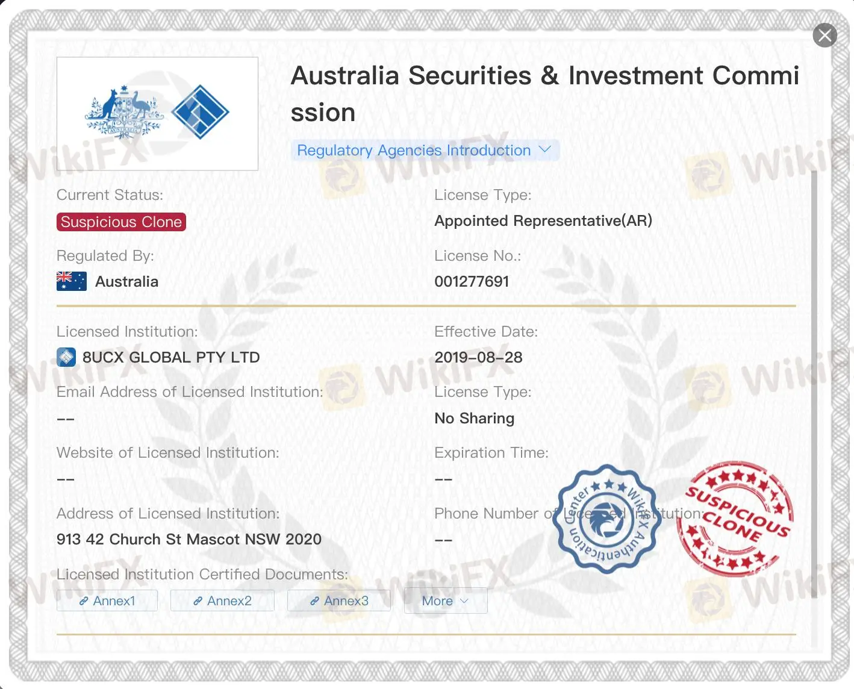The width and height of the screenshot is (854, 689).
Task: Click the vertical scrollbar on the certificate
Action: coord(814,385)
